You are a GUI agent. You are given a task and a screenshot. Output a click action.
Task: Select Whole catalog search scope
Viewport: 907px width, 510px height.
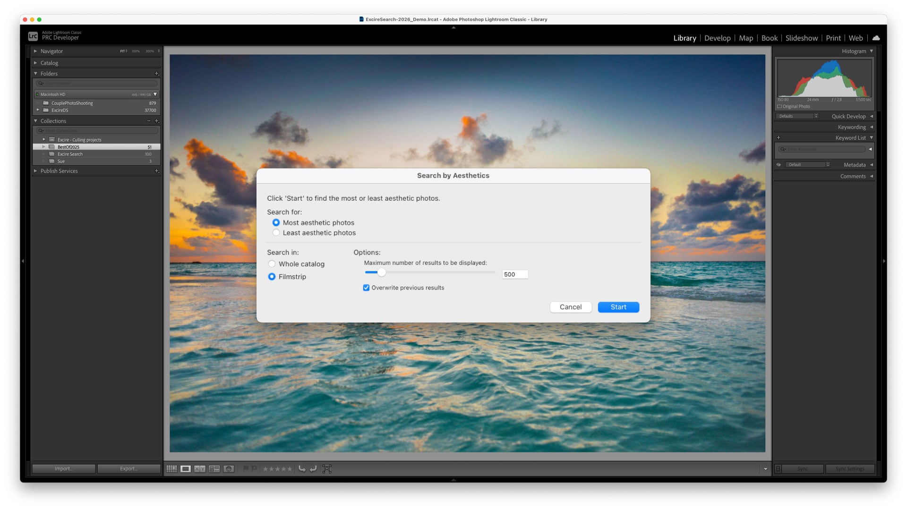(272, 264)
